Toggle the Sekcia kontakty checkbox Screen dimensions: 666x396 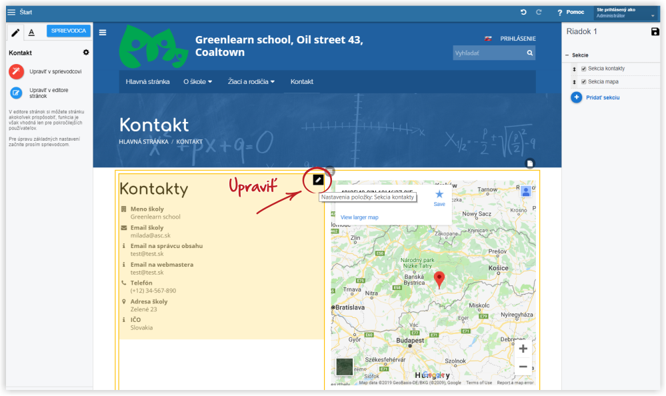tap(584, 69)
